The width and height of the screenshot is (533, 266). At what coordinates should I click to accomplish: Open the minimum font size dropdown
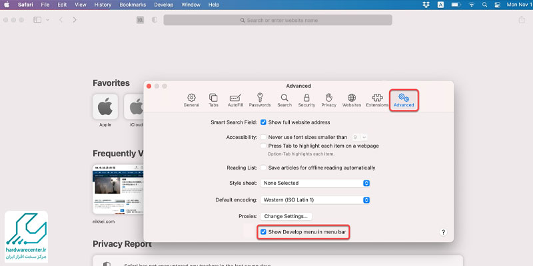(x=360, y=137)
